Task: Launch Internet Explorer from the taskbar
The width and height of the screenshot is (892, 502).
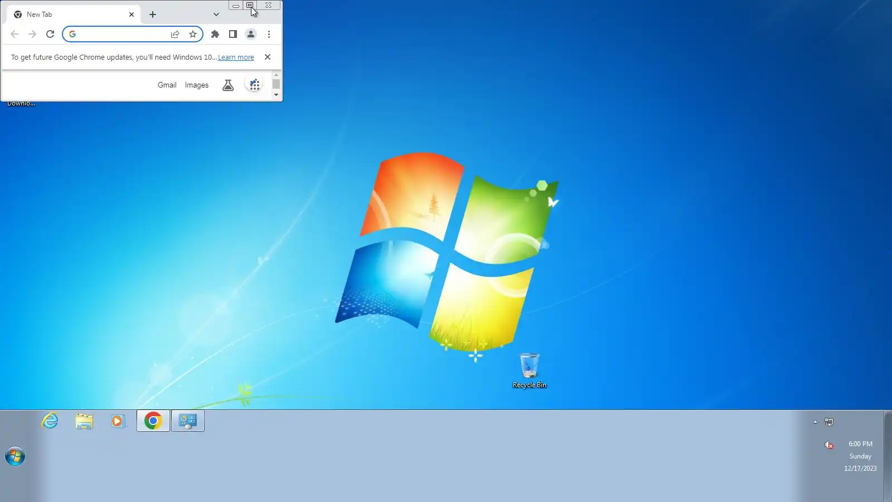Action: (x=50, y=421)
